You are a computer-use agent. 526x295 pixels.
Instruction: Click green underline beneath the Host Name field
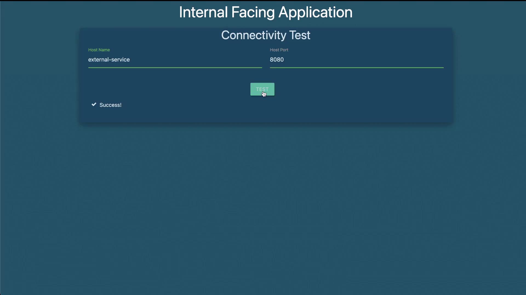[175, 67]
